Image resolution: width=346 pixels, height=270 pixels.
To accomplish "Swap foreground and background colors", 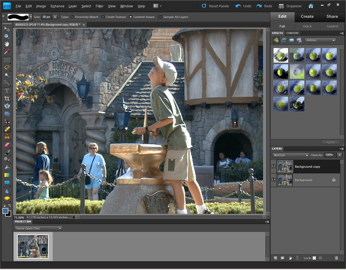I will 9,205.
